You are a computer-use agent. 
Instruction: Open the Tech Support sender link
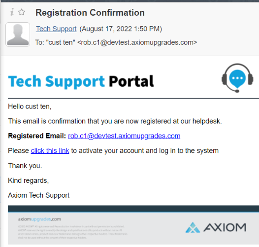pyautogui.click(x=56, y=29)
